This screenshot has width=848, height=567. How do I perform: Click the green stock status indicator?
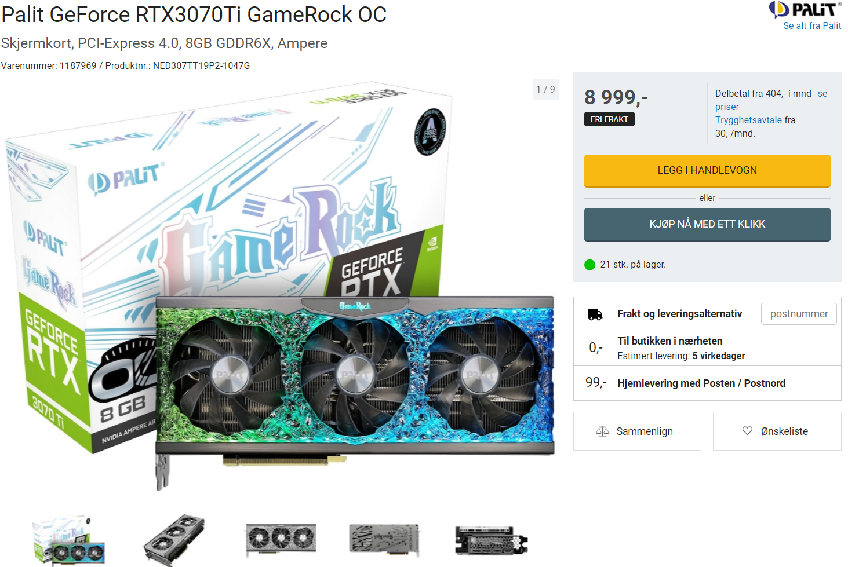pos(590,265)
